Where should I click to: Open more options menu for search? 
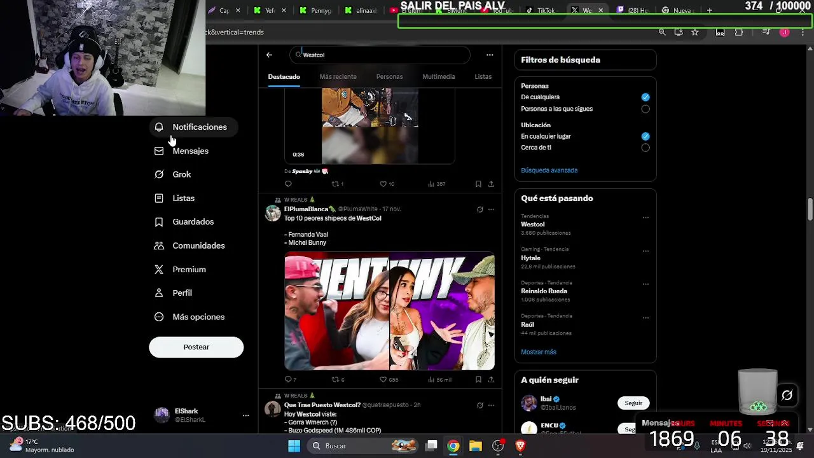point(490,55)
